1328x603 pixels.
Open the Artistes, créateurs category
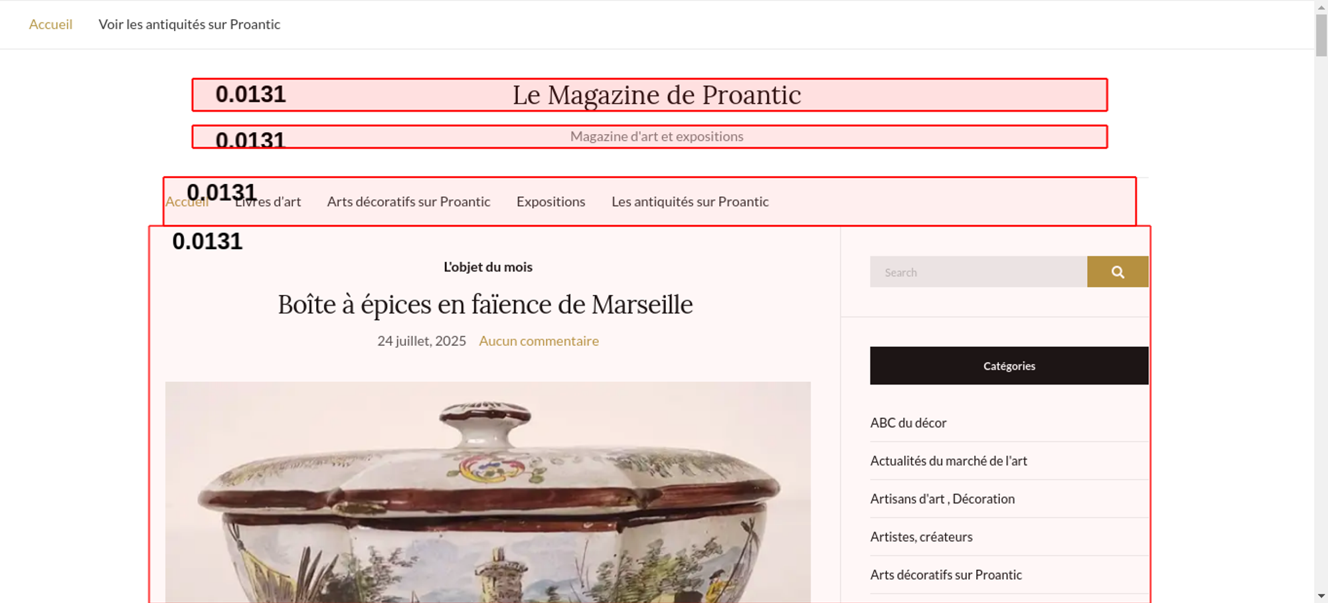[x=921, y=537]
